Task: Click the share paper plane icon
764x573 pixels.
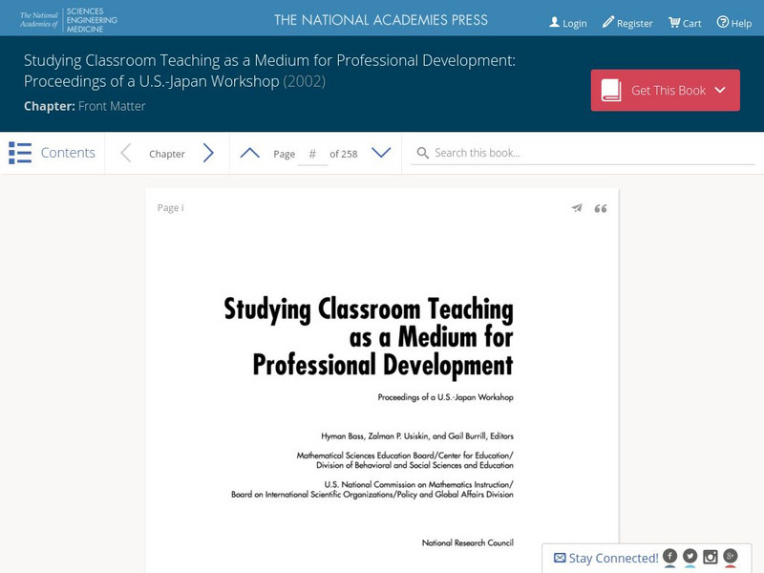Action: coord(577,208)
